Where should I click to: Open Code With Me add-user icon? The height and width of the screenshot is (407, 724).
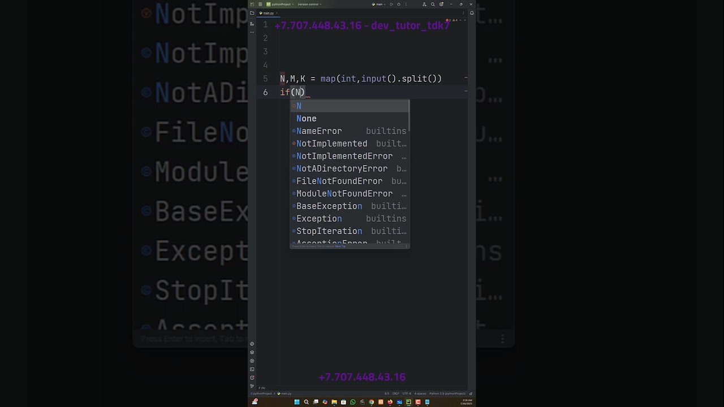[424, 4]
